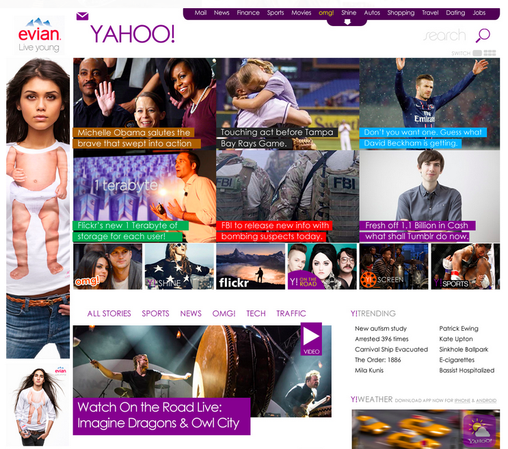
Task: Open the Yahoo Weather app icon
Action: (x=480, y=431)
